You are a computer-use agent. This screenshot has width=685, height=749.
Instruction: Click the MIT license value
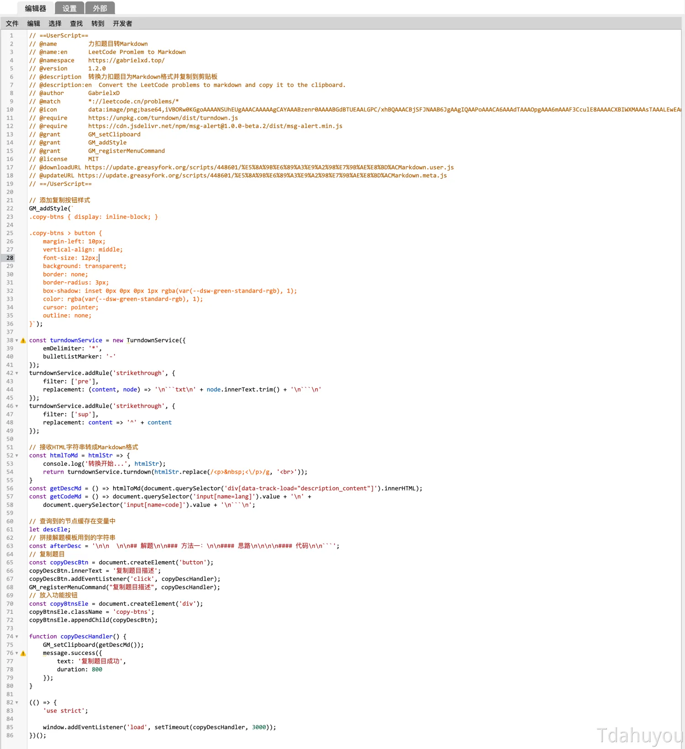click(x=93, y=159)
